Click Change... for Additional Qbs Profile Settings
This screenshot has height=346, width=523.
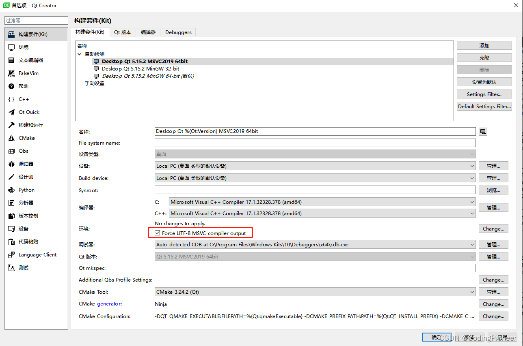click(493, 280)
